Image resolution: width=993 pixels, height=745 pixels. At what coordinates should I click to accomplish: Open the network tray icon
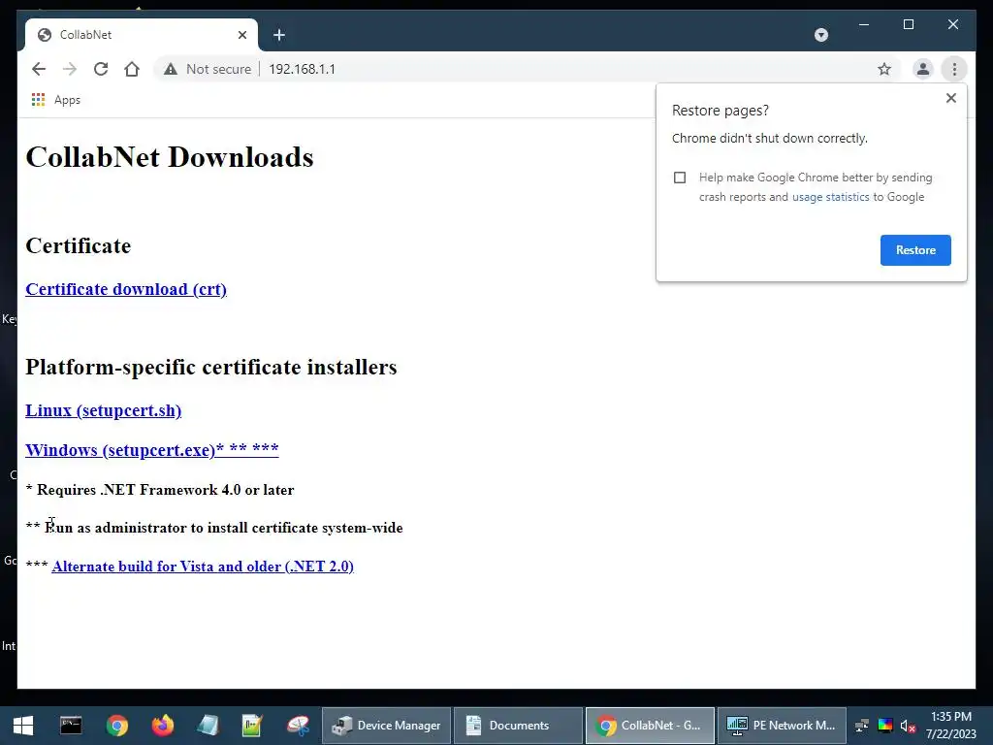(861, 726)
